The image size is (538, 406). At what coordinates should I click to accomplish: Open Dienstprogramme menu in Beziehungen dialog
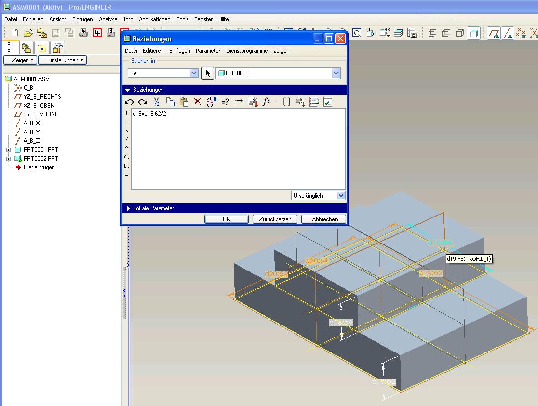click(x=247, y=51)
